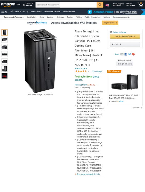Click inside the search text field
The image size is (145, 192).
(78, 5)
